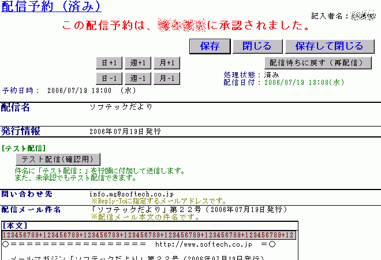
Task: Click the 週-1 button
Action: 139,79
